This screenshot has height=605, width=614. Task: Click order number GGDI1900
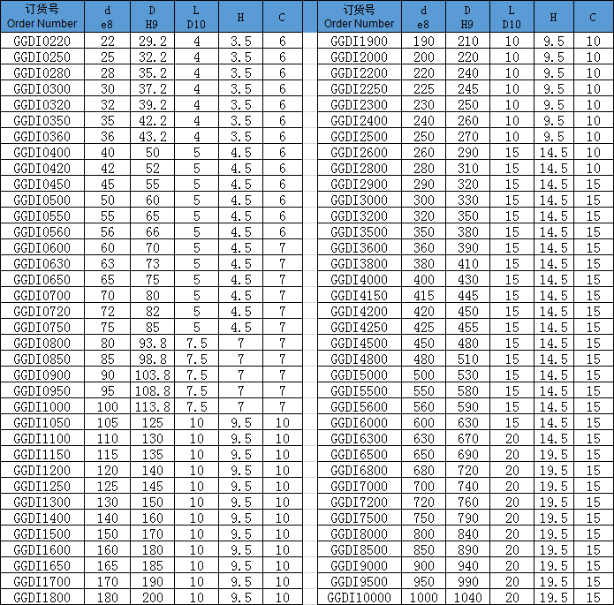[x=359, y=42]
